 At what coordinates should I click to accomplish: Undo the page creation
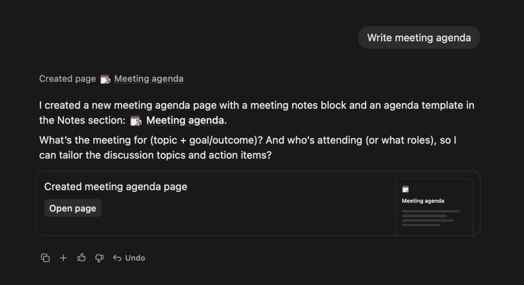(129, 258)
